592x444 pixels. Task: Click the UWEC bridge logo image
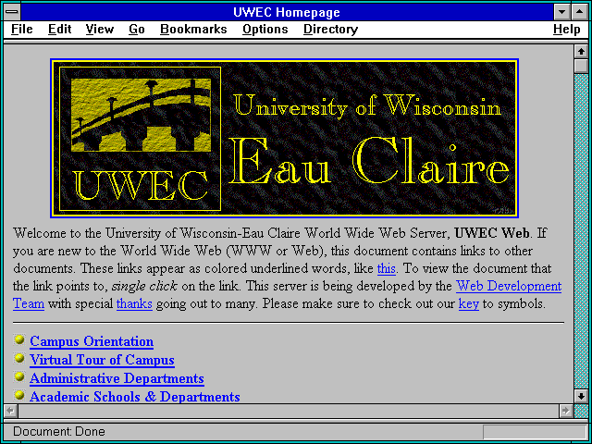(x=141, y=115)
